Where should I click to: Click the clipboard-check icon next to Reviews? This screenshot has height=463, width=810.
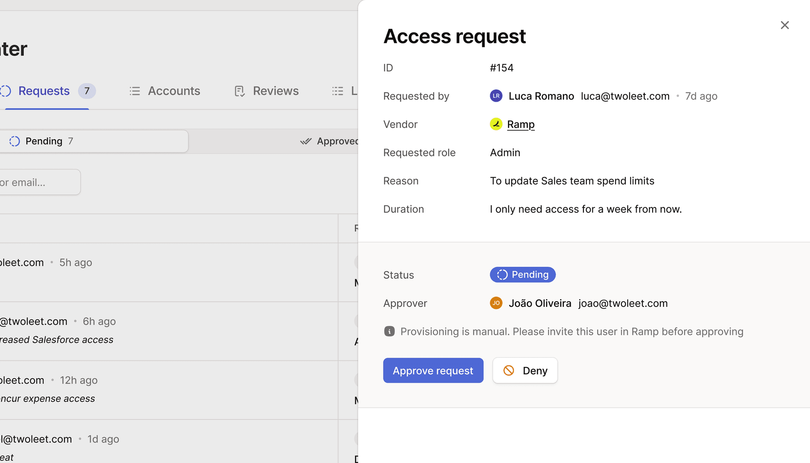pos(239,91)
